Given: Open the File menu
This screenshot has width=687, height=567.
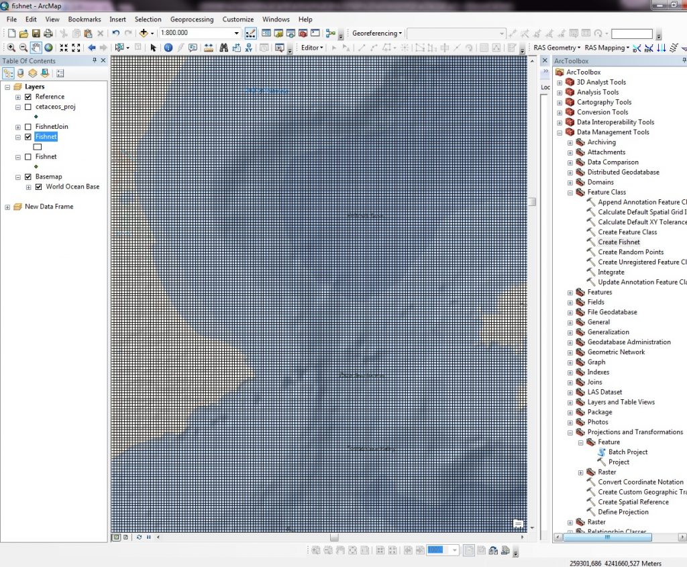Looking at the screenshot, I should click(x=12, y=19).
